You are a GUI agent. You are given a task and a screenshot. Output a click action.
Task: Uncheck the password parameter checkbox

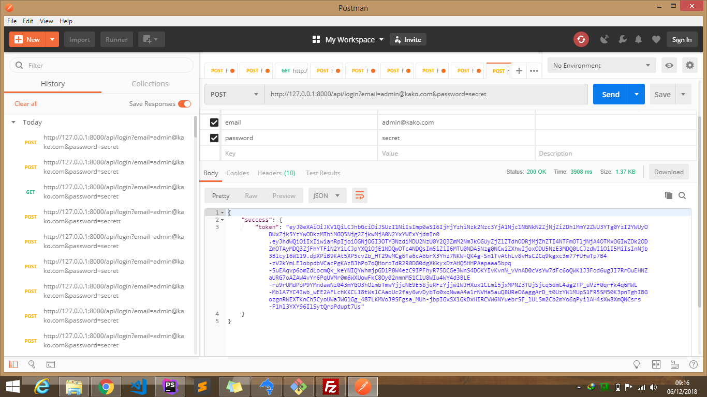pyautogui.click(x=214, y=138)
